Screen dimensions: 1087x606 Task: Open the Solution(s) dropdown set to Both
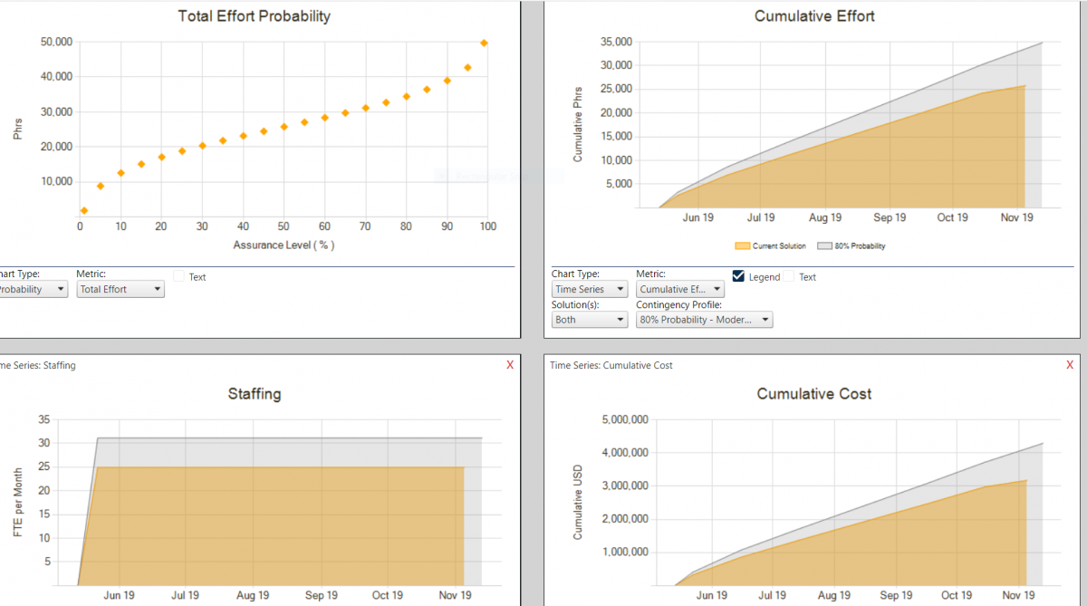(x=590, y=320)
